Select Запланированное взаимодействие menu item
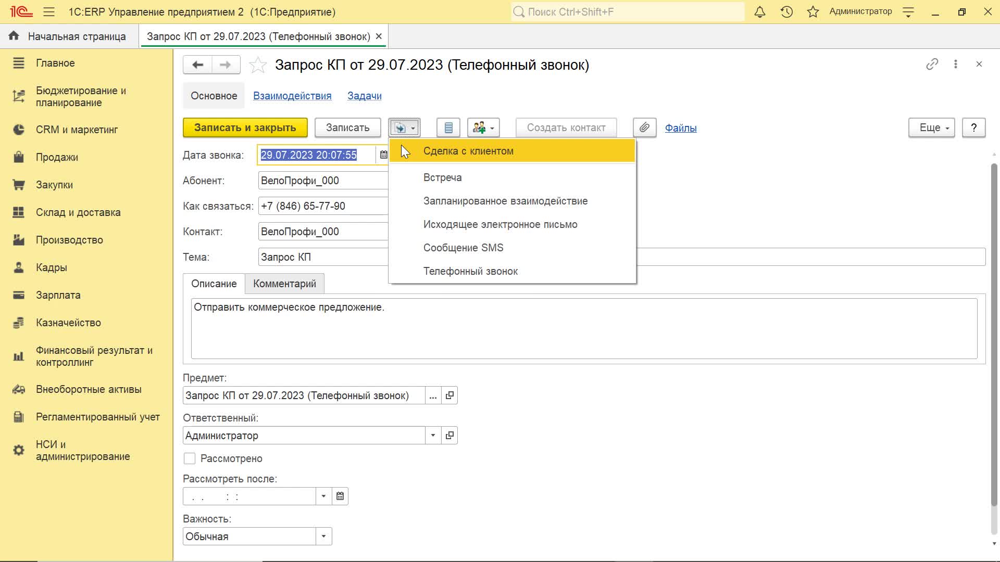Screen dimensions: 1000x562 pos(512,201)
